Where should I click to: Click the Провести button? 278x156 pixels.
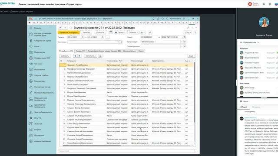(100, 32)
